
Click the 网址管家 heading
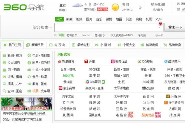64,55
